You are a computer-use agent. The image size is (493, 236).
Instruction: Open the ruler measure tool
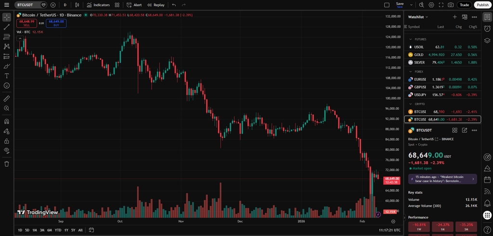[7, 99]
